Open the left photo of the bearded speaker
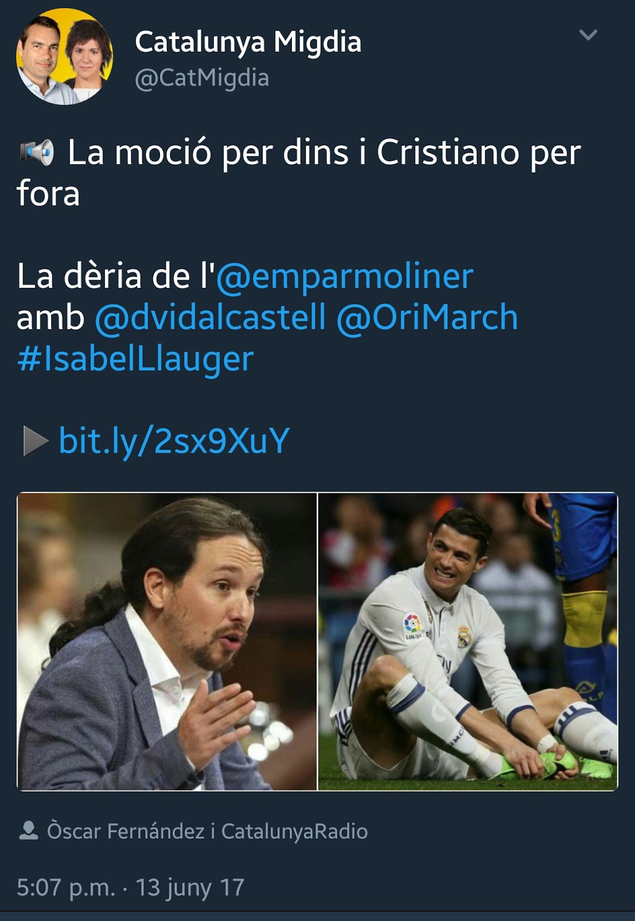The height and width of the screenshot is (921, 635). click(167, 641)
